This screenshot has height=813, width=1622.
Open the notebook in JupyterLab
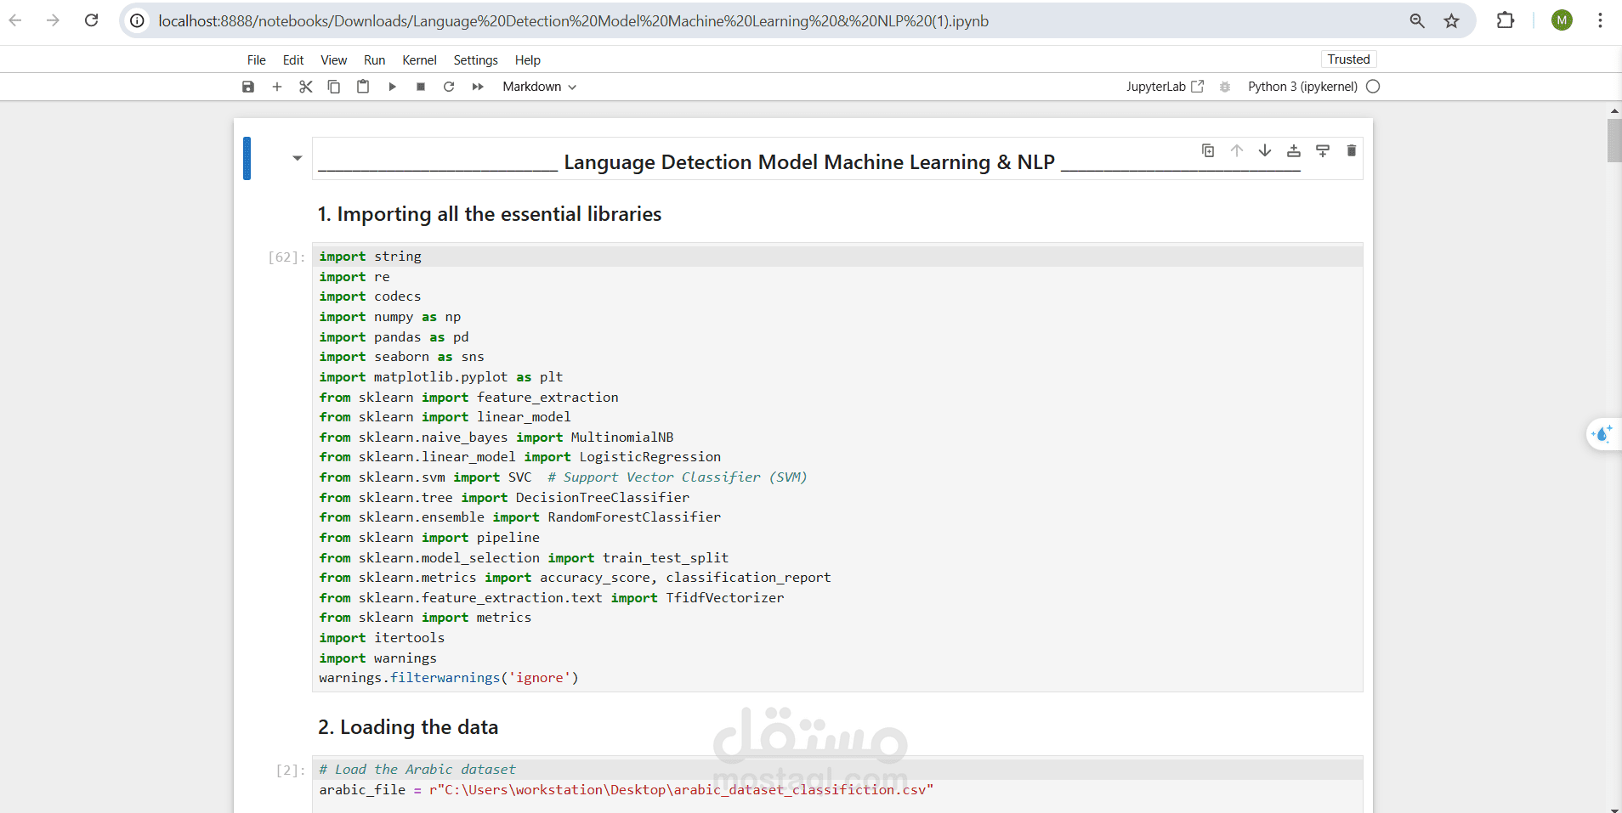coord(1165,86)
